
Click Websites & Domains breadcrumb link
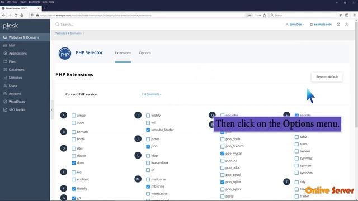point(68,33)
